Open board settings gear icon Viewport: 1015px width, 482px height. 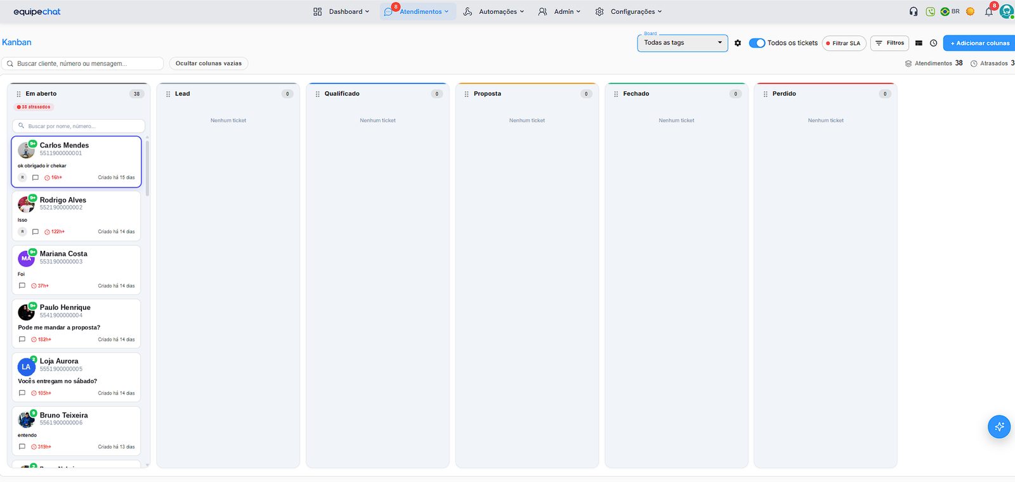(738, 43)
